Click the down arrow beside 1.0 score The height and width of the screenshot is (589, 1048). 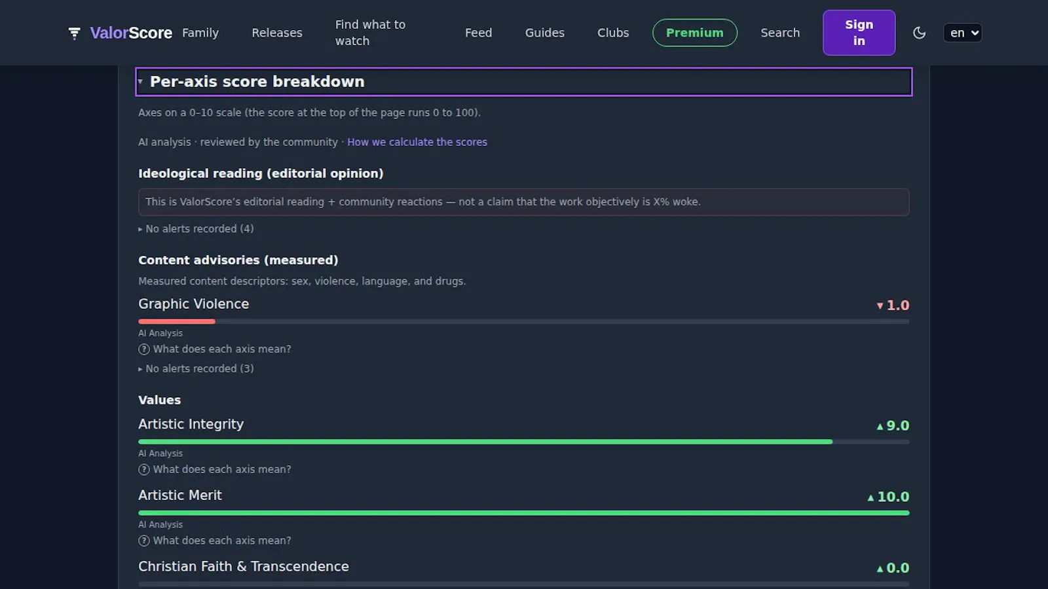point(880,306)
